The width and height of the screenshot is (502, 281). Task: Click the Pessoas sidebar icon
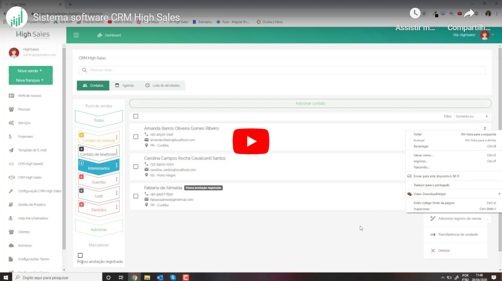11,109
